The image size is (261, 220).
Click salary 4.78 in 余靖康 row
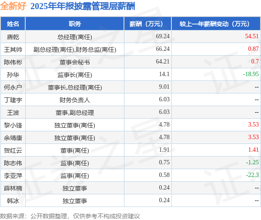click(x=164, y=137)
